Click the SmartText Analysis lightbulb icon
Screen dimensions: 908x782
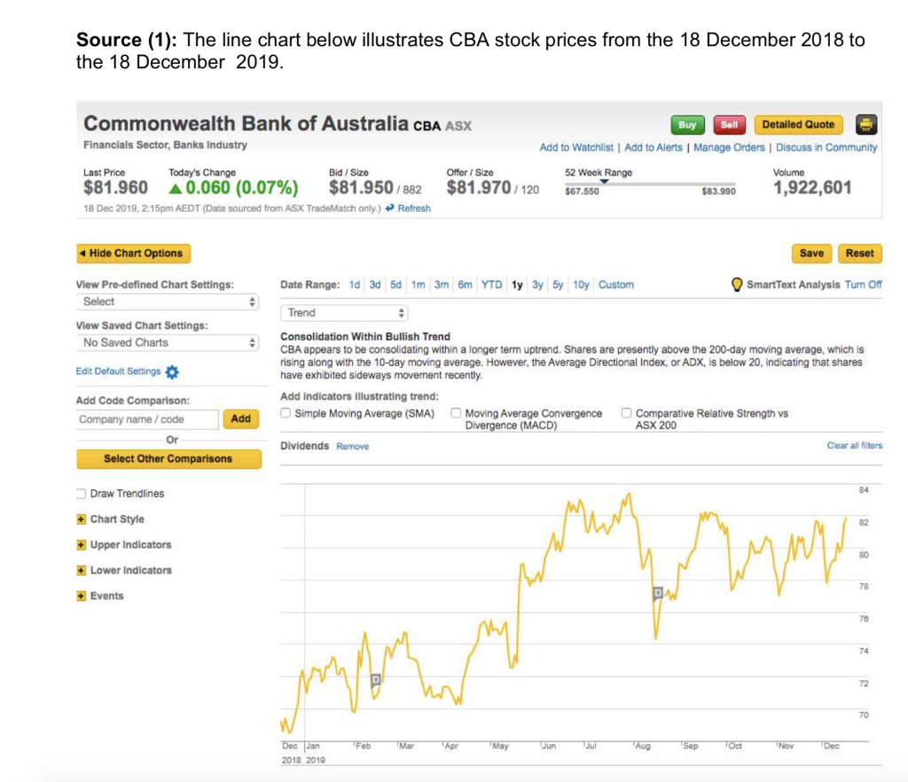click(736, 285)
